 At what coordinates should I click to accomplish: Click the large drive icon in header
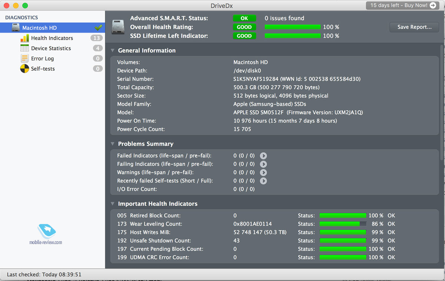tap(118, 27)
